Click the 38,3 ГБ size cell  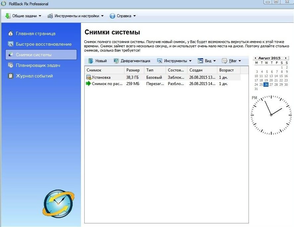click(132, 77)
